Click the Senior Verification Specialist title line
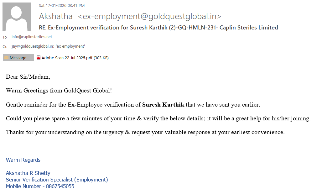 pos(57,180)
